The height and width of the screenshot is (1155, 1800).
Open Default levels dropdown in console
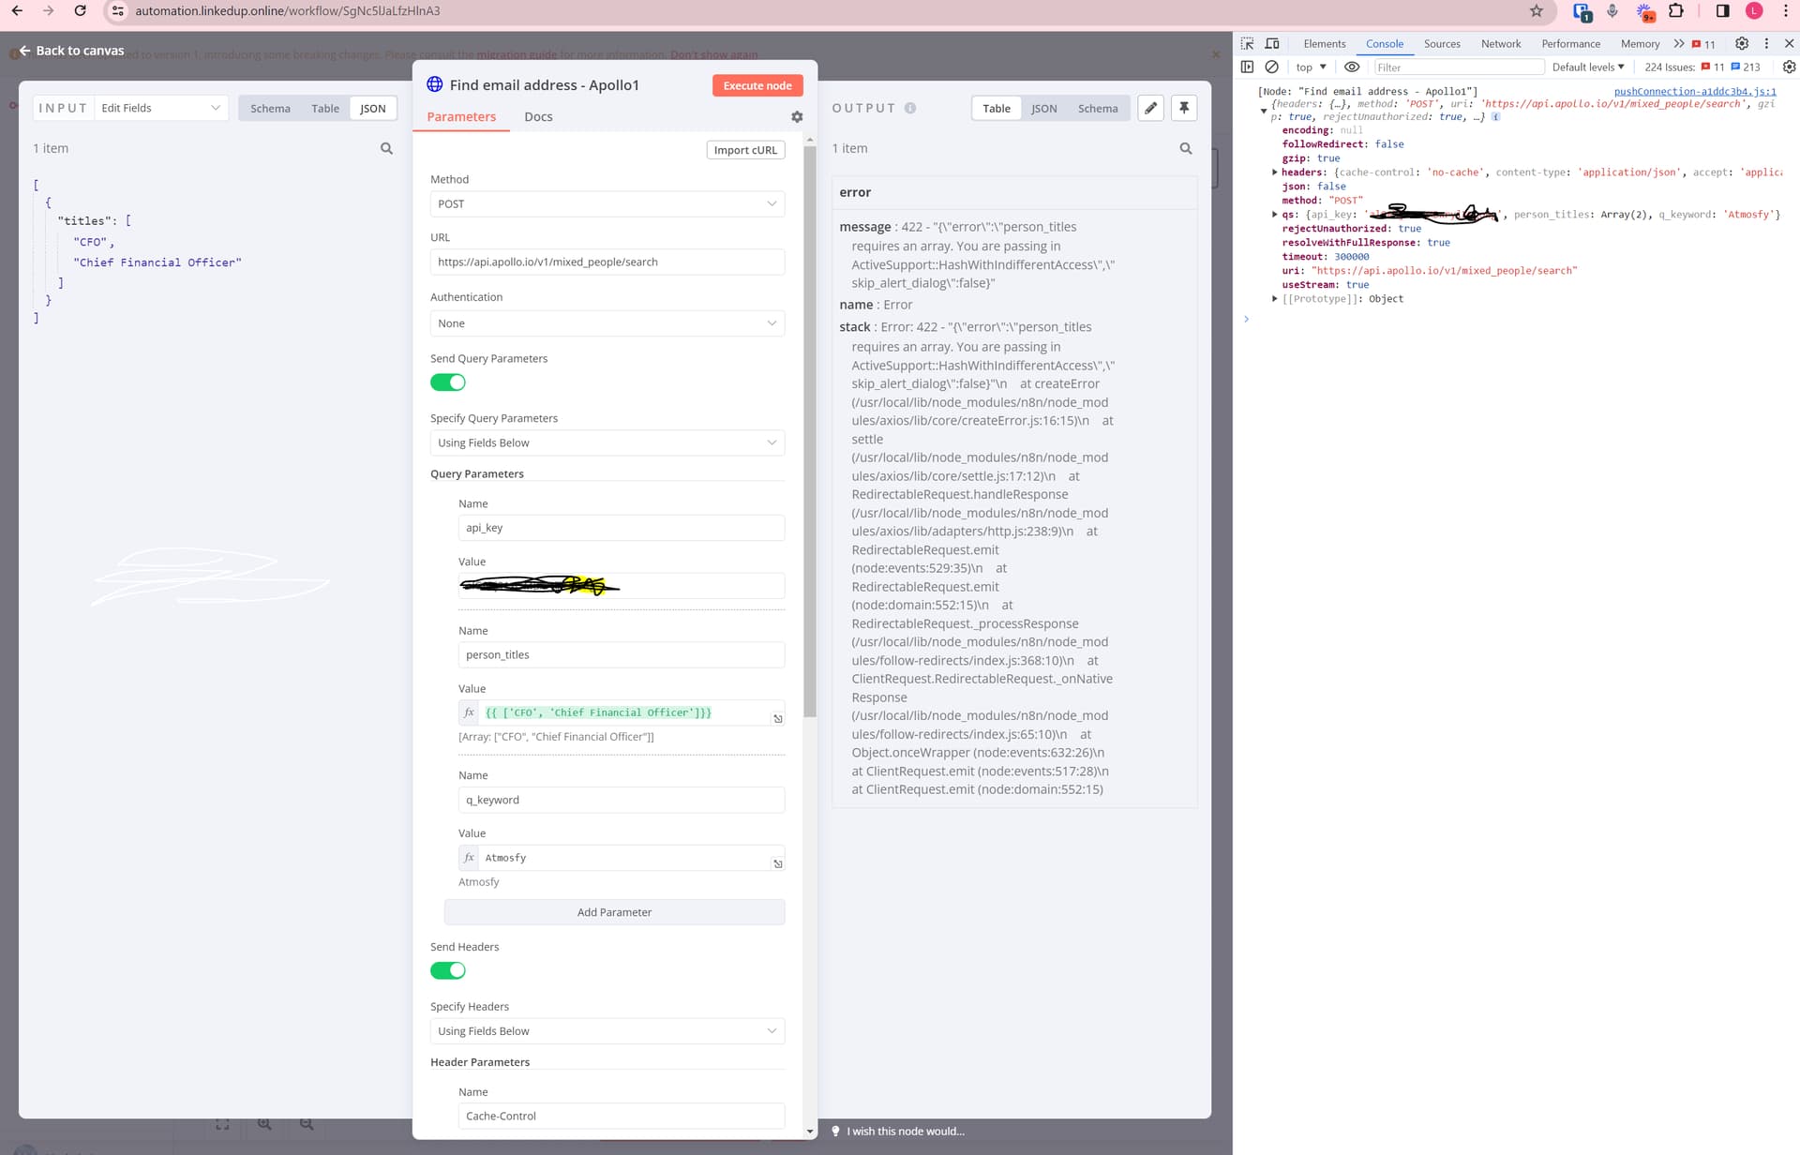tap(1588, 67)
